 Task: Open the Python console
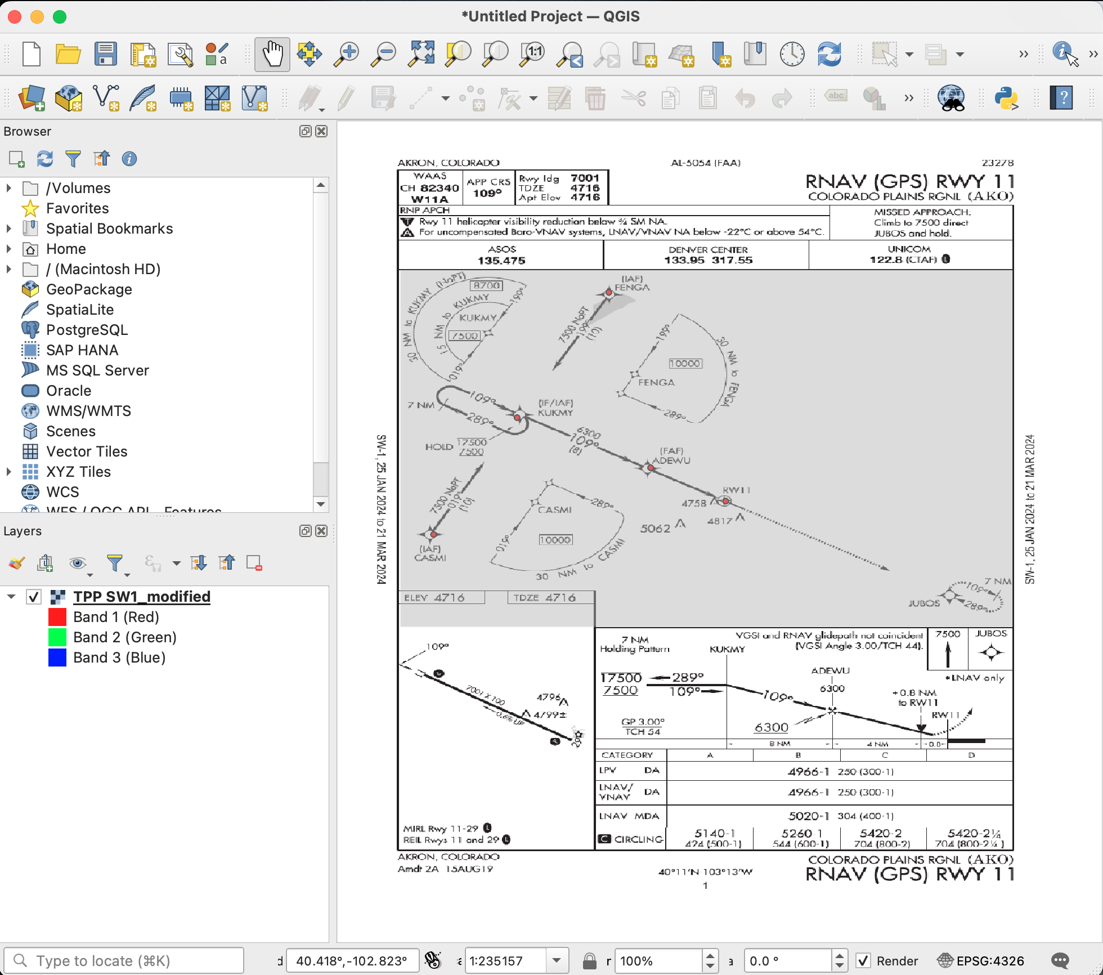[x=1006, y=98]
